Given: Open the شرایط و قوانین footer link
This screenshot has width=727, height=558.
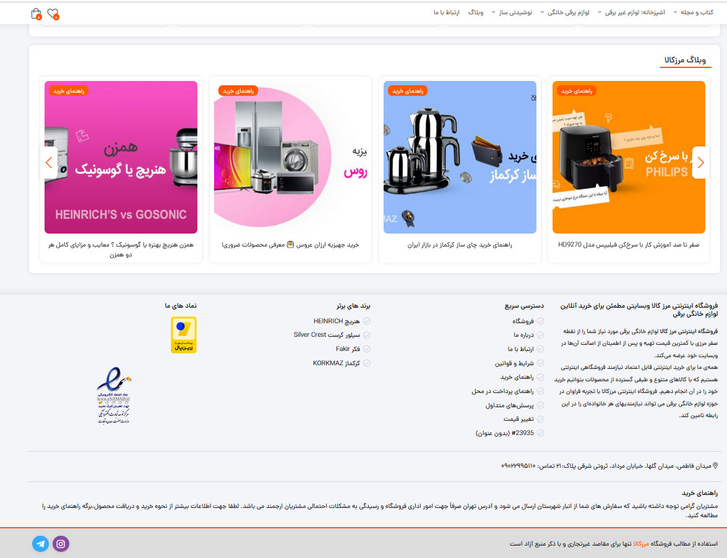Looking at the screenshot, I should click(510, 363).
